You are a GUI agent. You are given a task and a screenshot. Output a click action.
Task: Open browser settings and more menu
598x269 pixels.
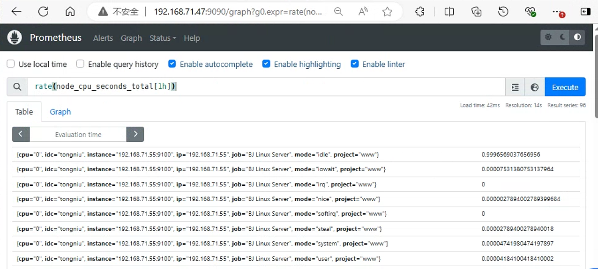pos(557,12)
